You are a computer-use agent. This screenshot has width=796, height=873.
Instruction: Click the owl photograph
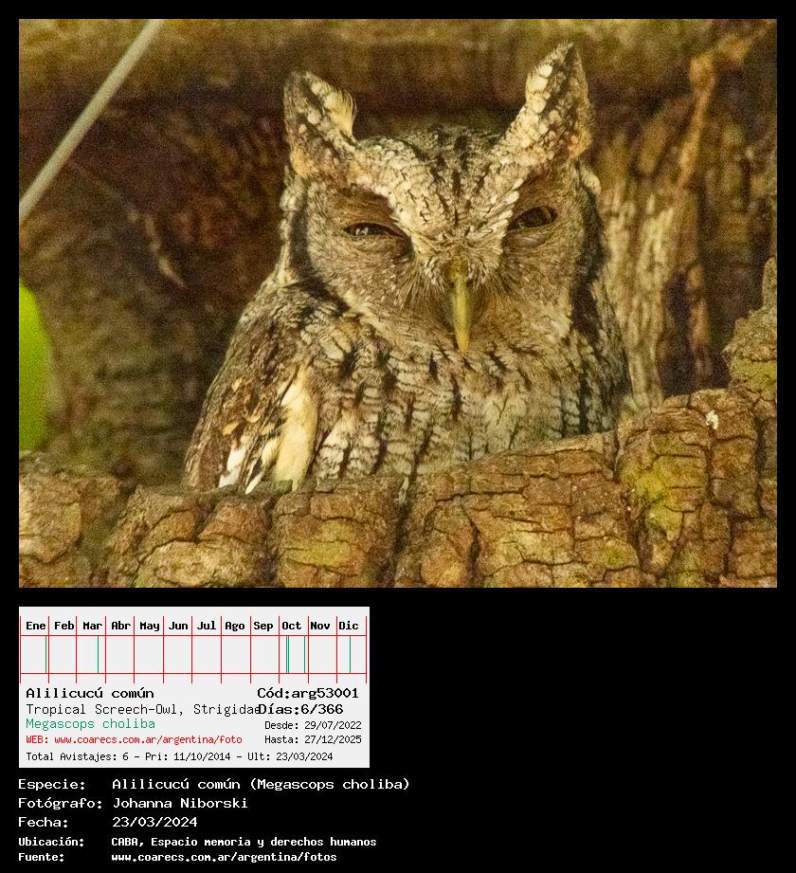(x=398, y=303)
